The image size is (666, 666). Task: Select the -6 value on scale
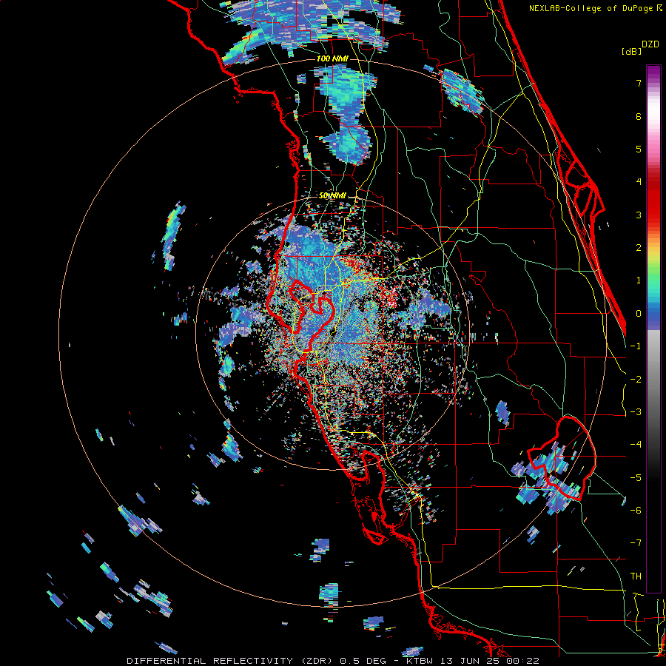636,511
